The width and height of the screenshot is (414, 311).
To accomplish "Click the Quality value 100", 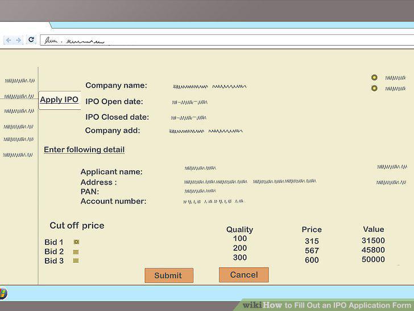I will [240, 239].
